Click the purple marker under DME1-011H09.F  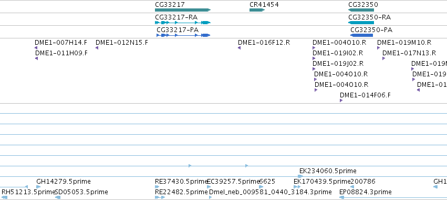[36, 58]
